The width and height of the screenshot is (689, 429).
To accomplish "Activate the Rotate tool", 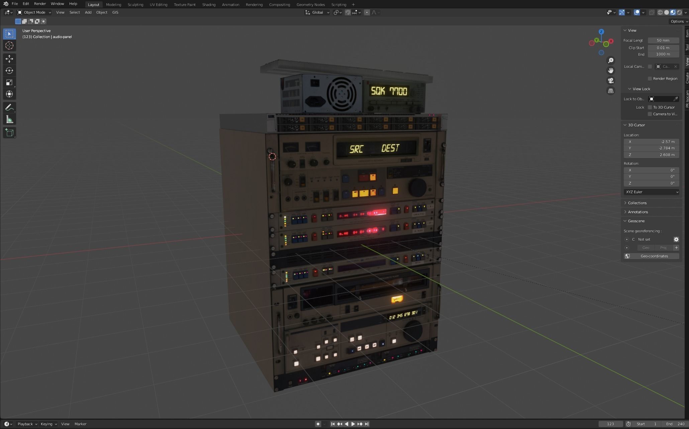I will point(9,71).
